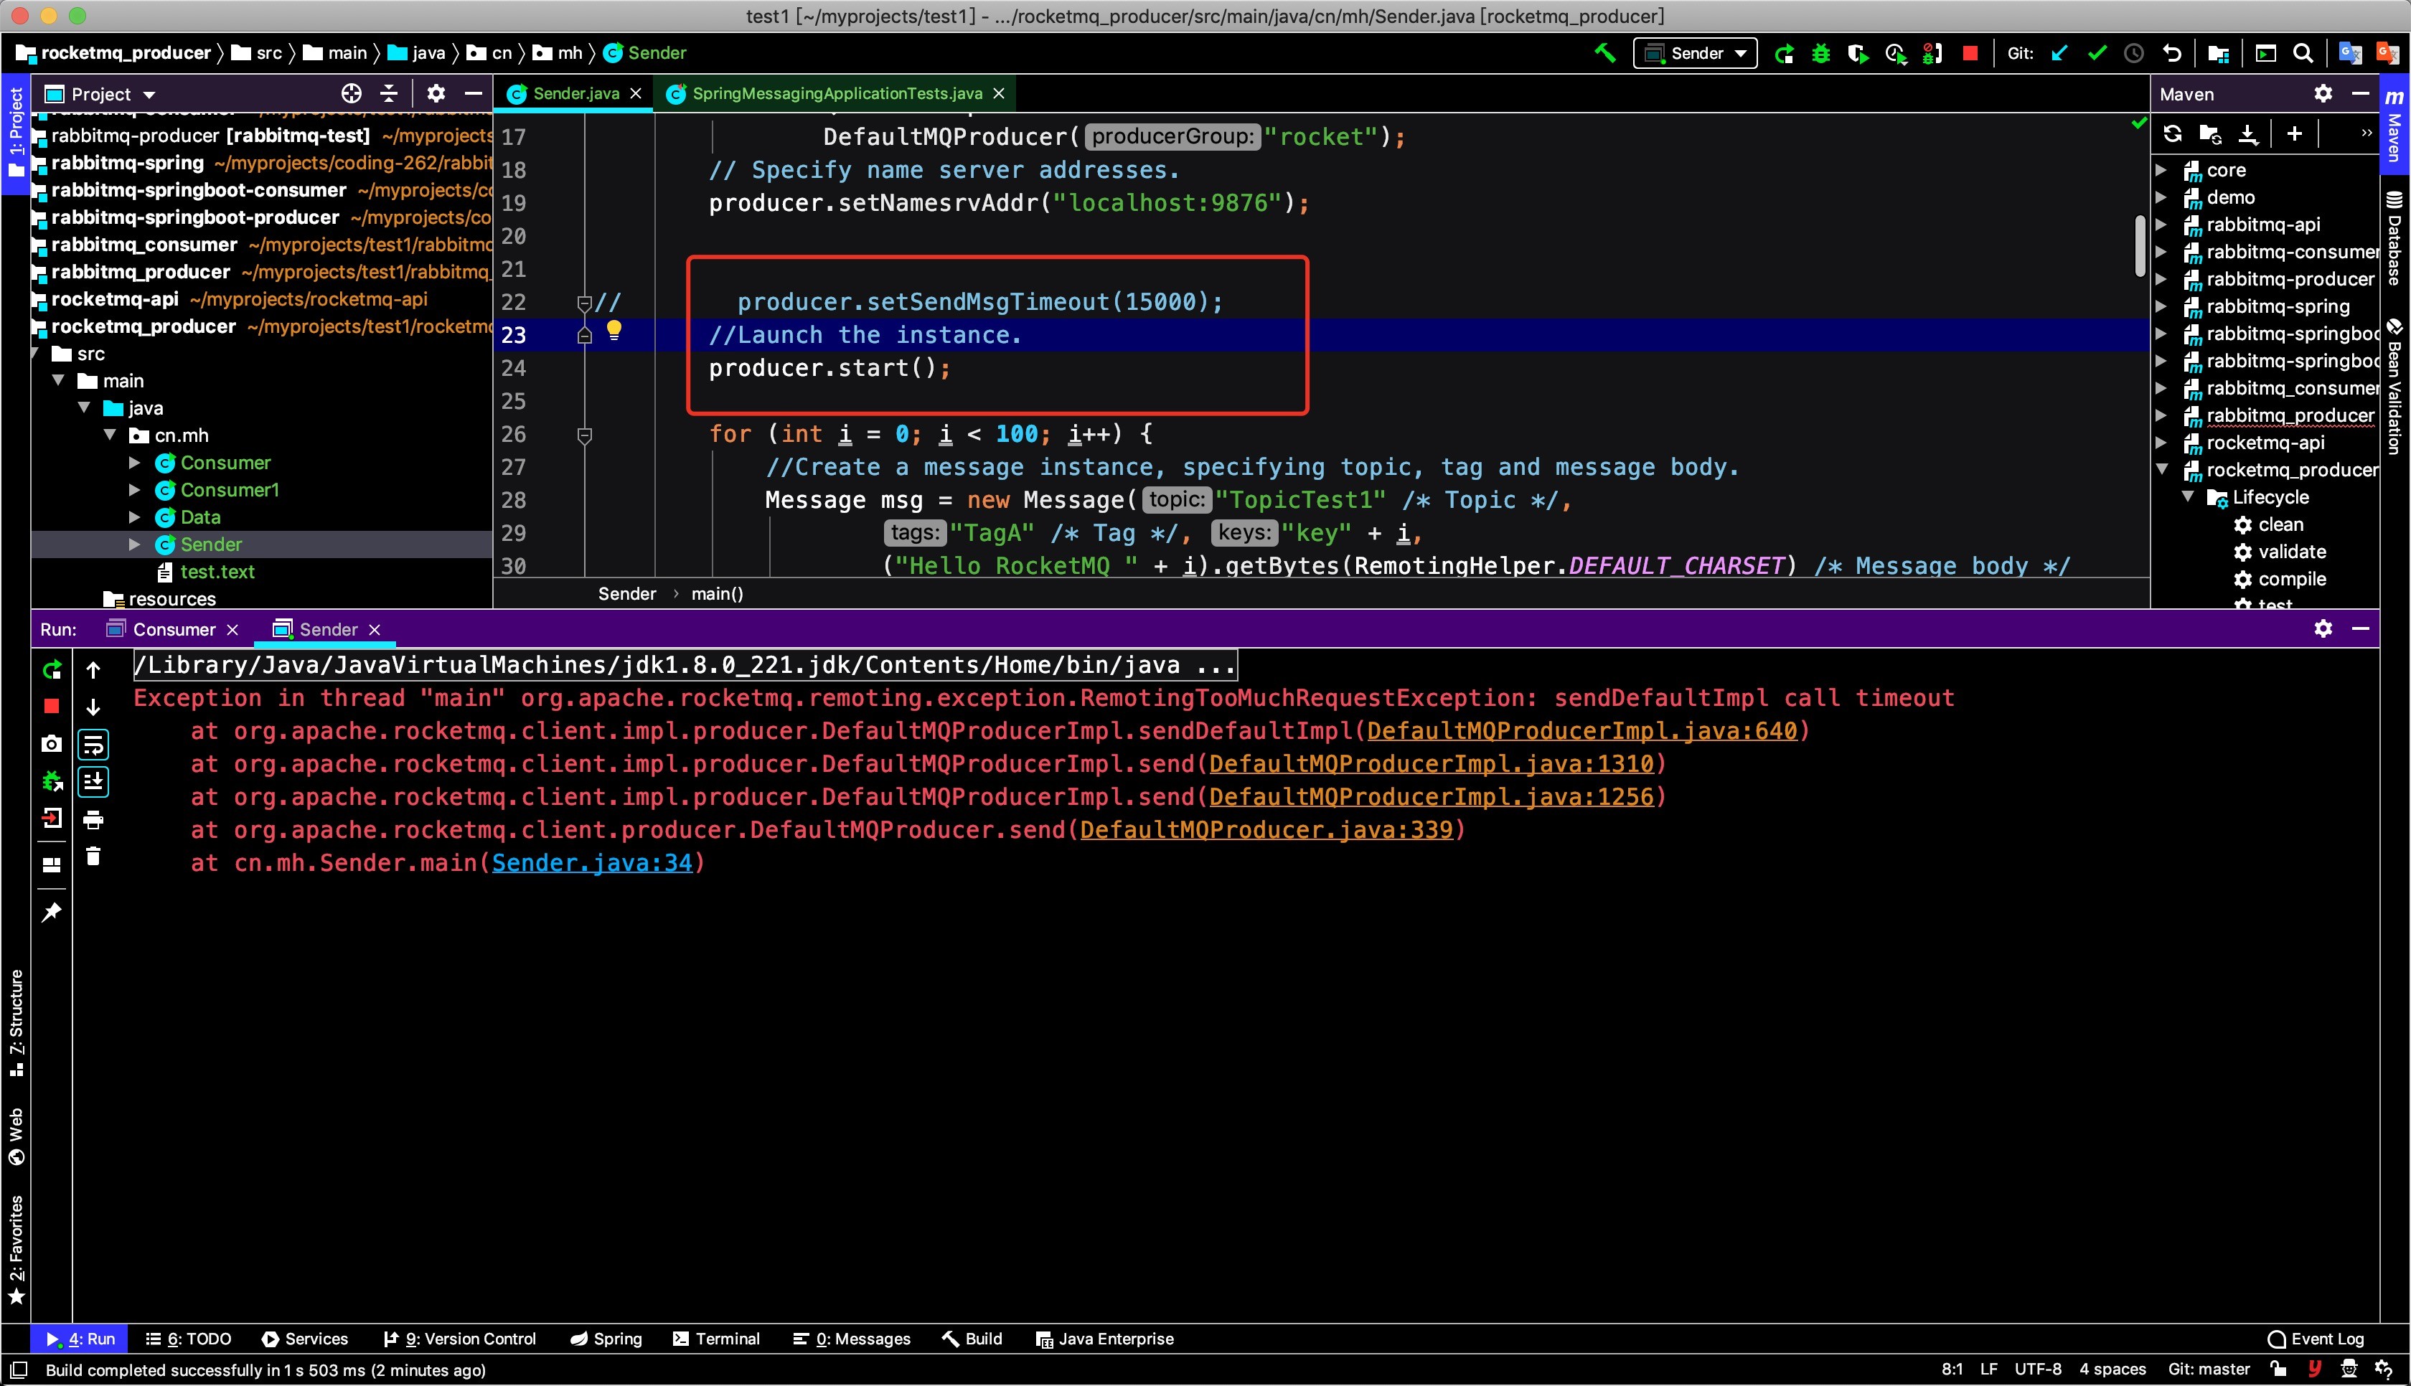Toggle soft-wrap in the Run console
Screen dimensions: 2411x1386
point(93,745)
